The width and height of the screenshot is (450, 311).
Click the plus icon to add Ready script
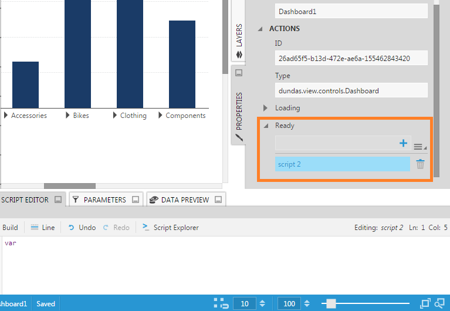tap(403, 143)
